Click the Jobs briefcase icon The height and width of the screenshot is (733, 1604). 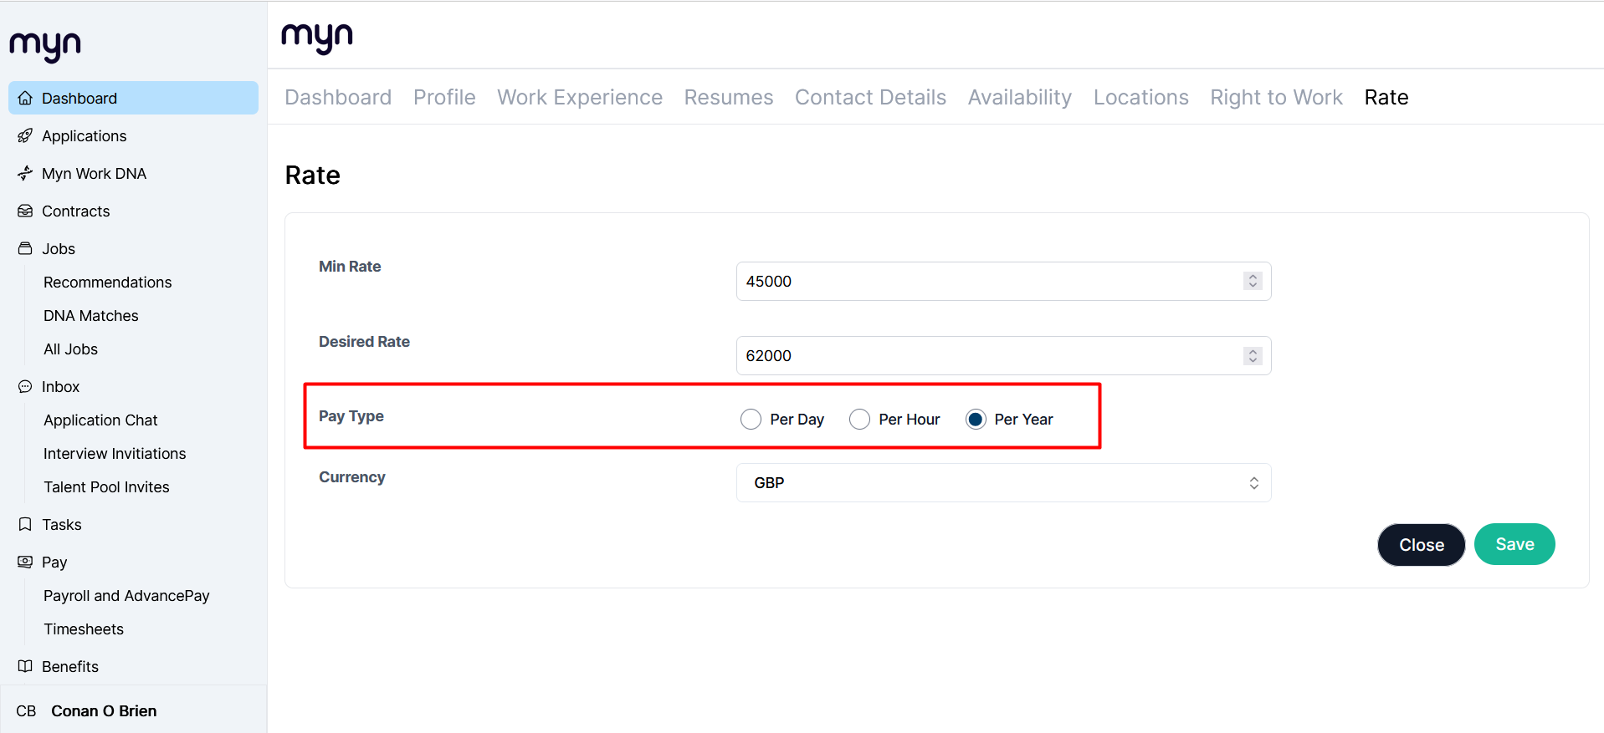click(25, 248)
